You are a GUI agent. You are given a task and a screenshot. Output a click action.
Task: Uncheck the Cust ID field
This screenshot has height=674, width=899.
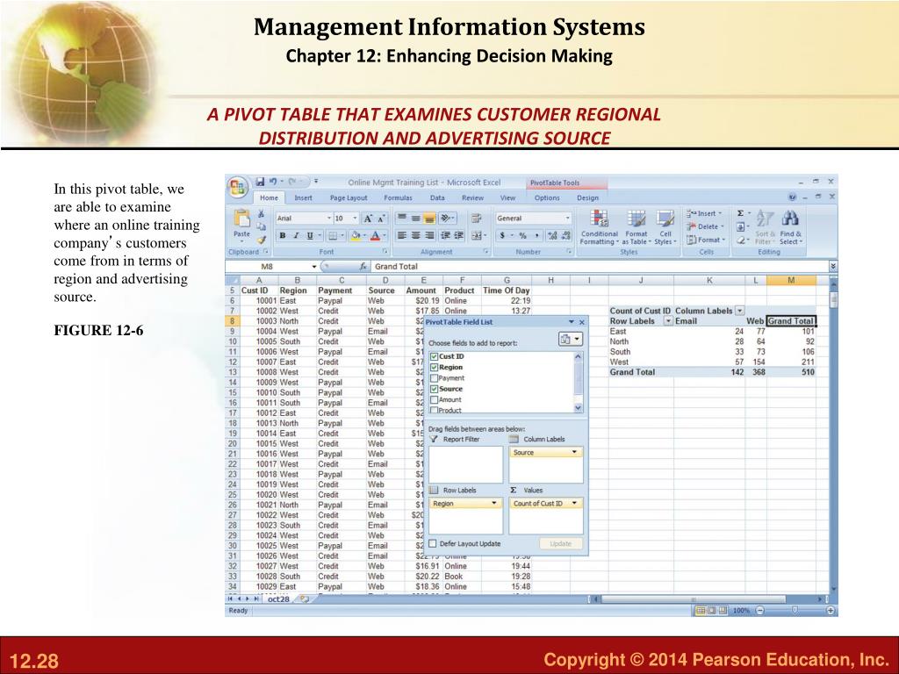[434, 356]
